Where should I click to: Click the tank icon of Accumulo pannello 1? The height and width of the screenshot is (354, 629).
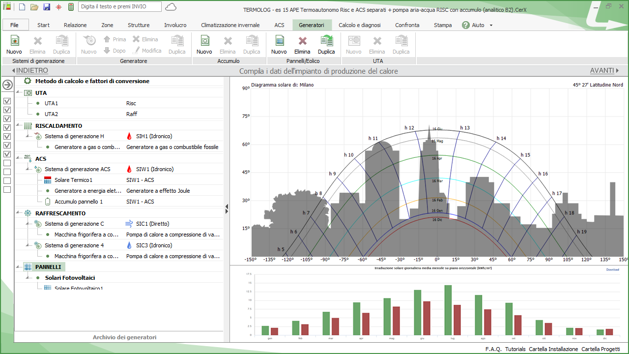[48, 202]
